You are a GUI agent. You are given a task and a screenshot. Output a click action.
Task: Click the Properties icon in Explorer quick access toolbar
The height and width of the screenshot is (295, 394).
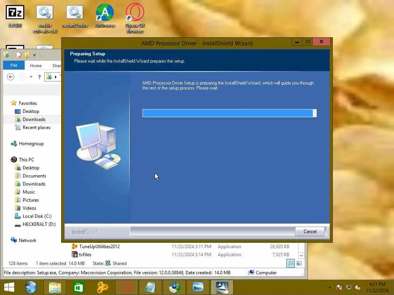coord(18,55)
